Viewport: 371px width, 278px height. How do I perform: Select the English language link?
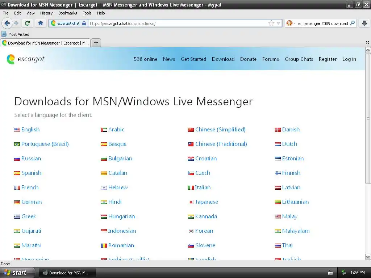[x=30, y=130]
